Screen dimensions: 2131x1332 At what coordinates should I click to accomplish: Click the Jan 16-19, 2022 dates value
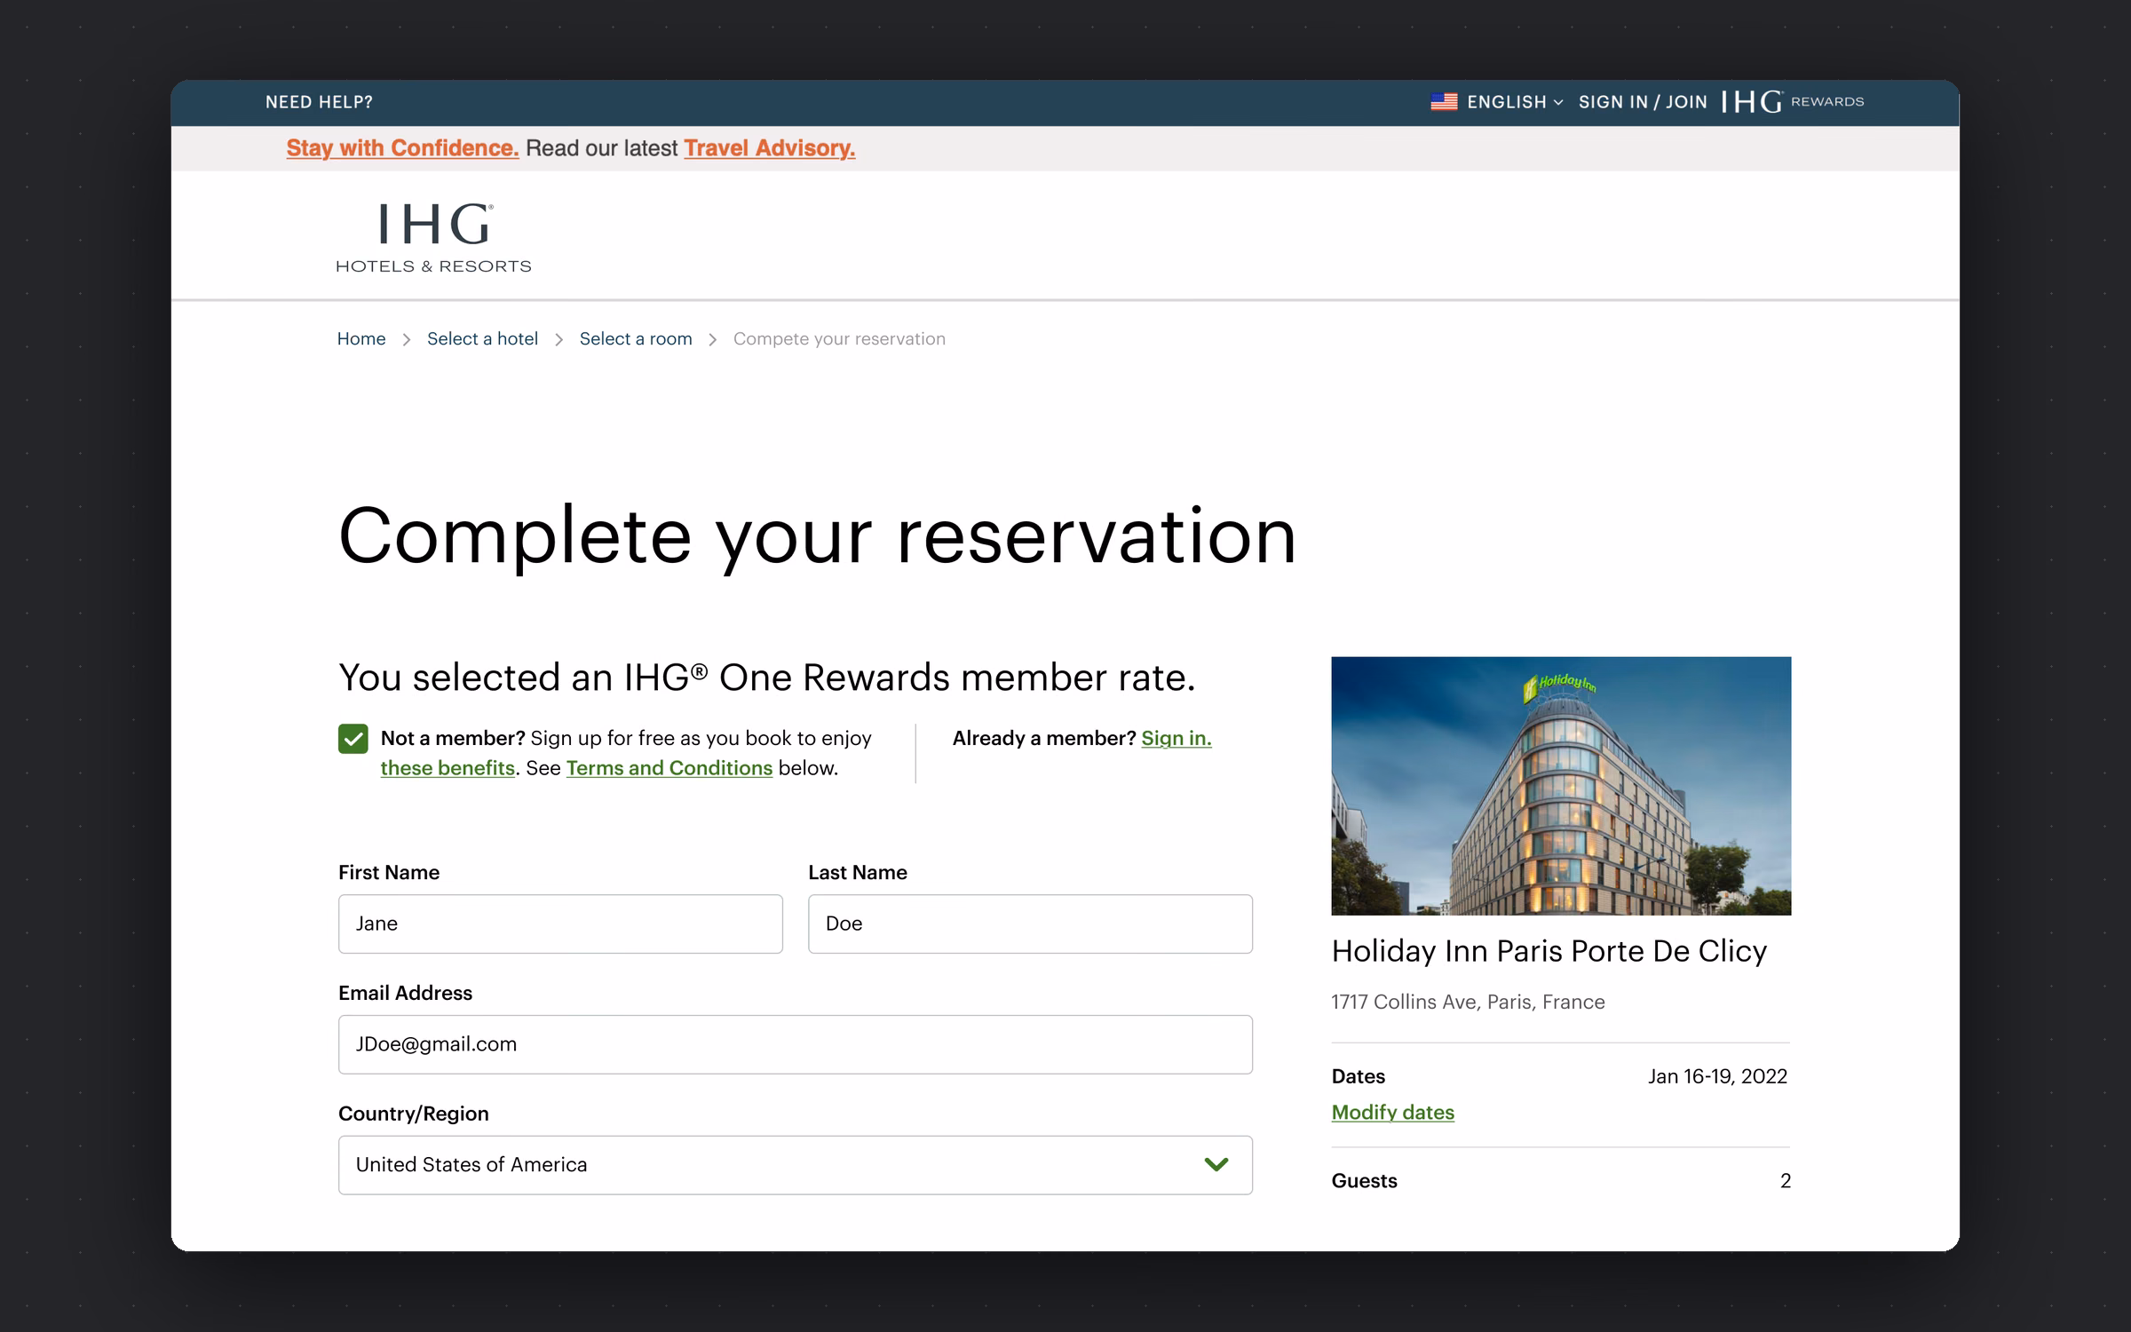coord(1718,1076)
